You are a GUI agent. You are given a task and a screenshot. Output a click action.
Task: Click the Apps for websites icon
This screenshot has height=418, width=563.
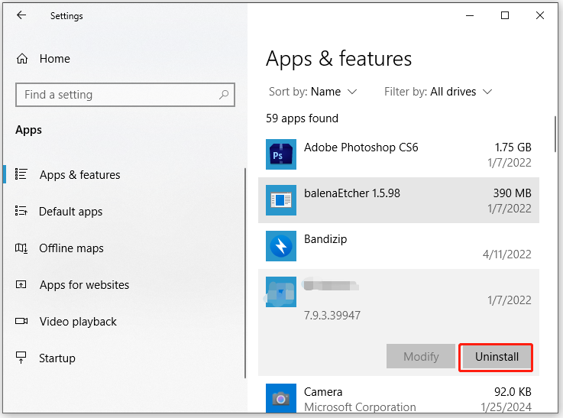(x=21, y=285)
